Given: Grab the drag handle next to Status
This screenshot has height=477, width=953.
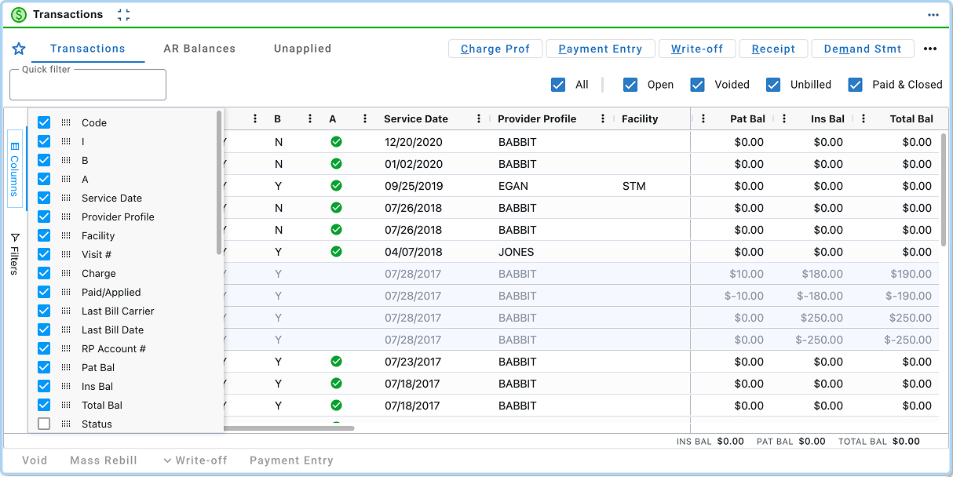Looking at the screenshot, I should point(66,424).
